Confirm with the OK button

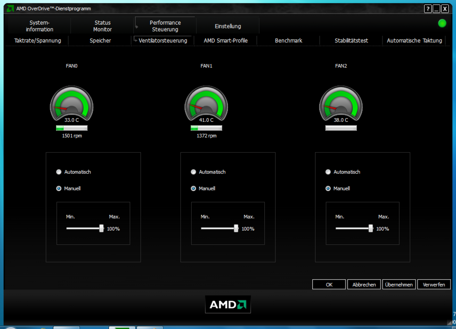click(x=329, y=285)
